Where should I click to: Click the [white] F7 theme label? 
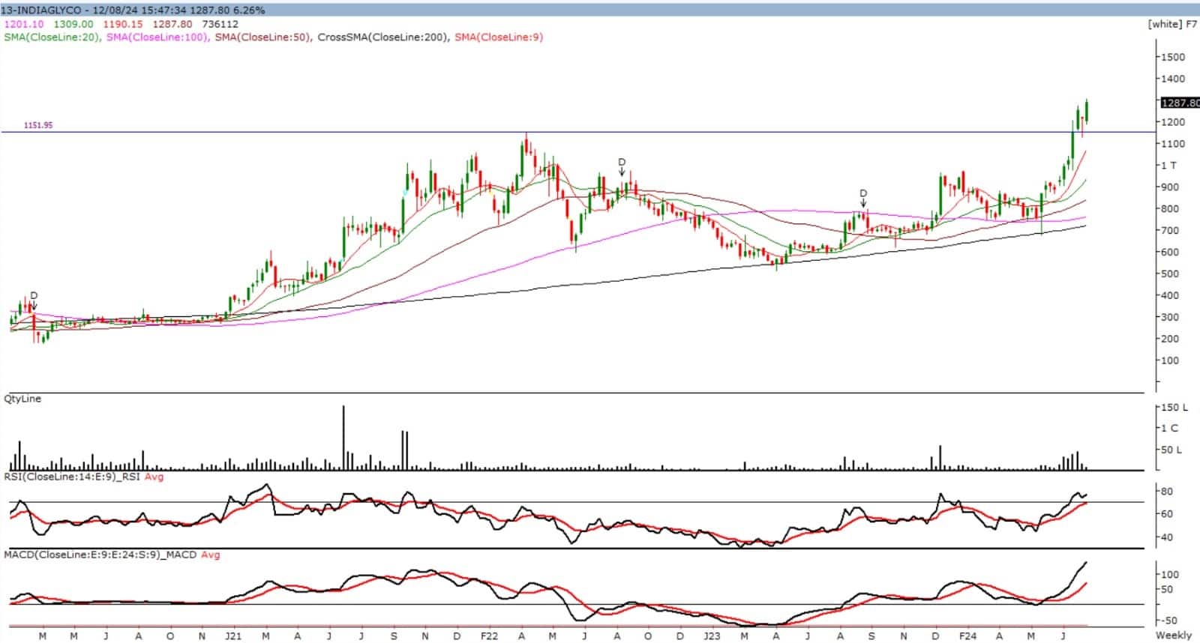(x=1172, y=24)
